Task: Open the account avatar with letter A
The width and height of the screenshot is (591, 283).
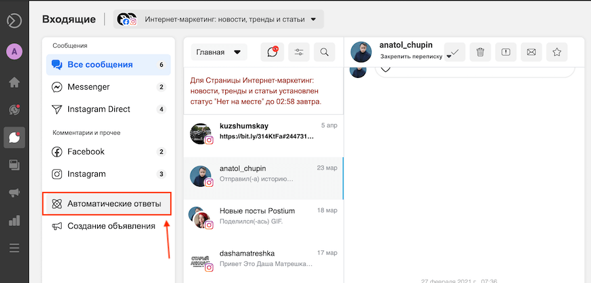Action: point(14,52)
